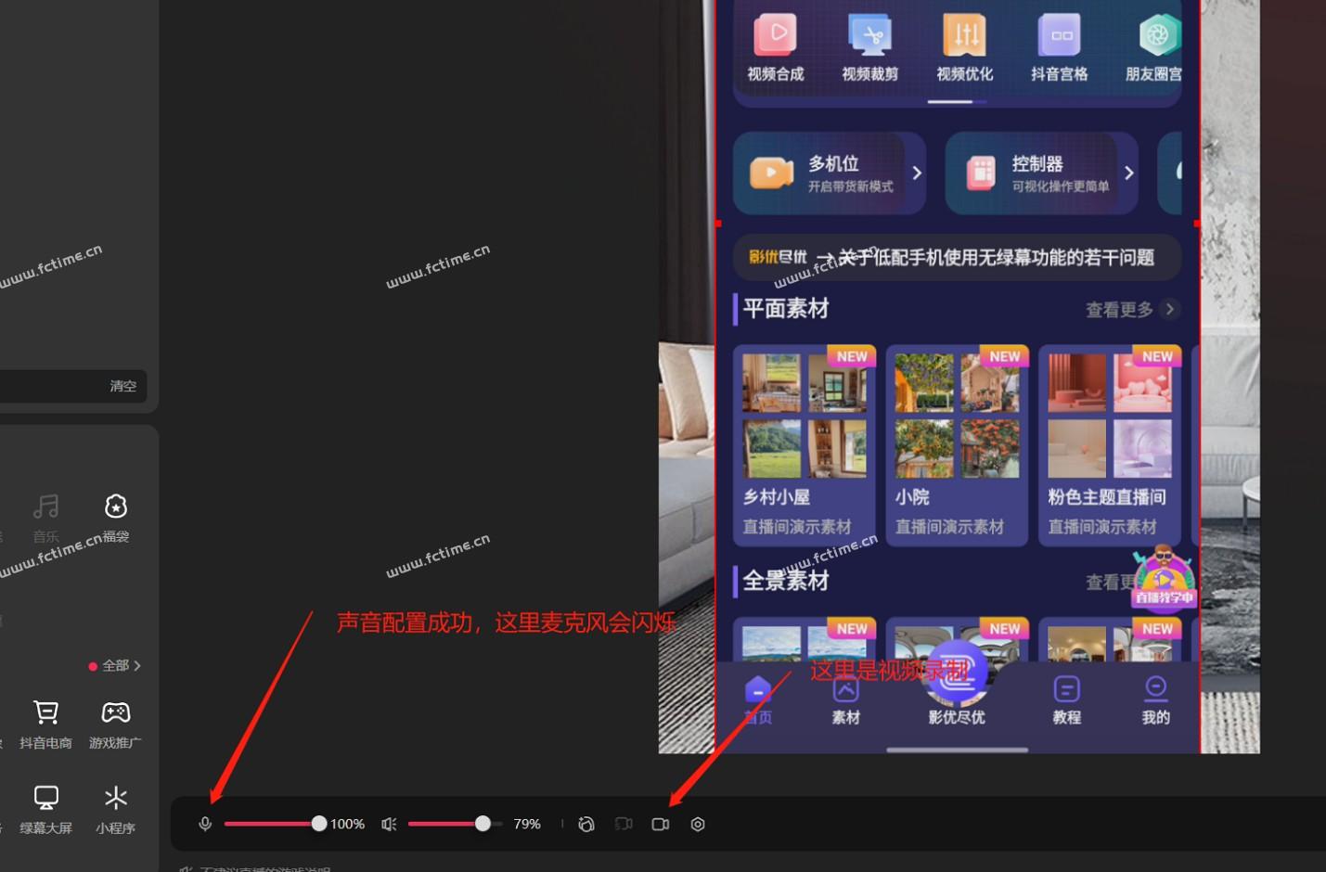Switch to the 教程 tutorial tab
Screen dimensions: 1326x872
1067,700
